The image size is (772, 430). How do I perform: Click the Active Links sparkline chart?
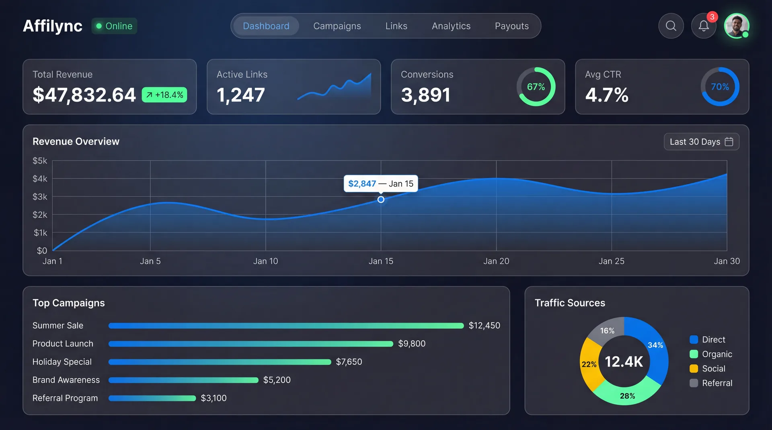pos(334,88)
